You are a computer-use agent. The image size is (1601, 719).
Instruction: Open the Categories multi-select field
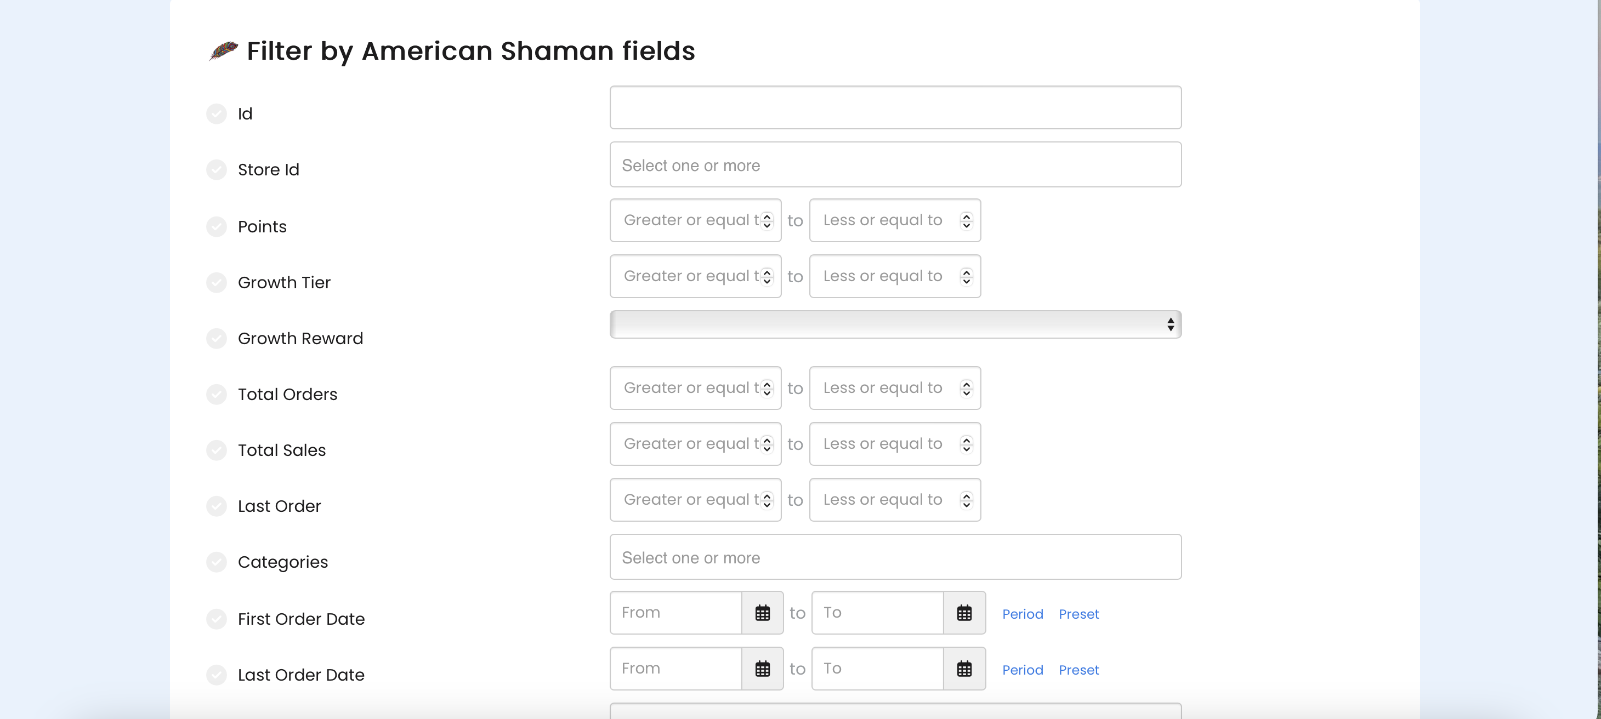895,557
